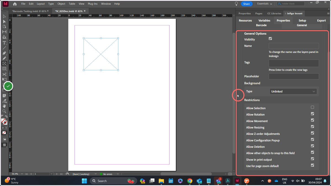
Task: Select the Scissors tool
Action: (4, 74)
